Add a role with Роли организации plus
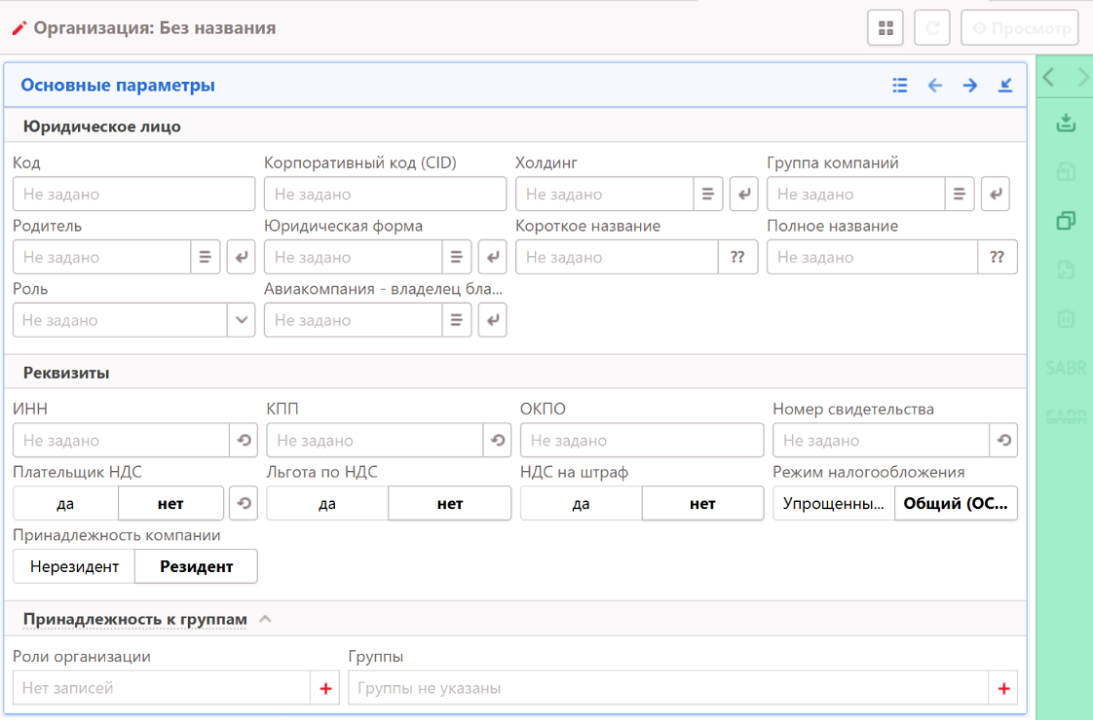This screenshot has height=720, width=1093. click(x=325, y=689)
